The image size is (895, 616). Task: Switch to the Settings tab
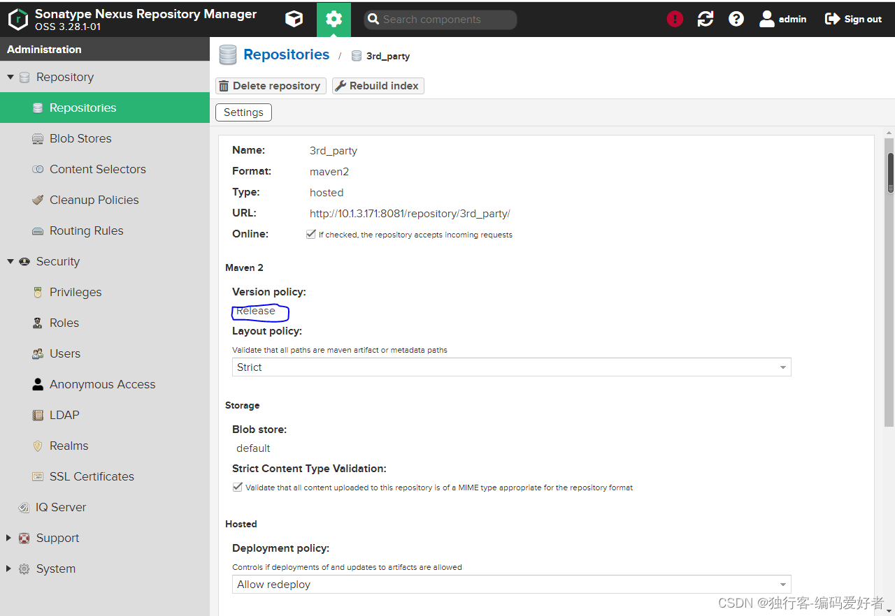point(243,112)
